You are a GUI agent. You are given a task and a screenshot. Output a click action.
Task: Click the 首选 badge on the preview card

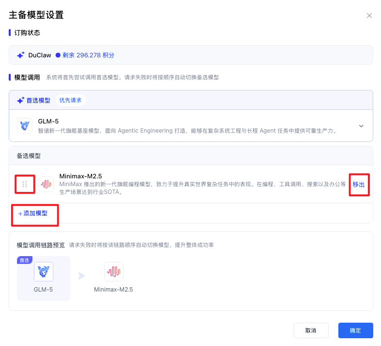tap(24, 260)
